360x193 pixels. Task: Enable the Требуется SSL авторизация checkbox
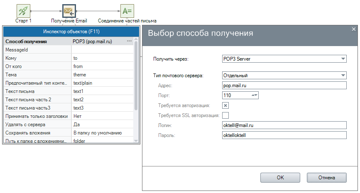pos(226,115)
